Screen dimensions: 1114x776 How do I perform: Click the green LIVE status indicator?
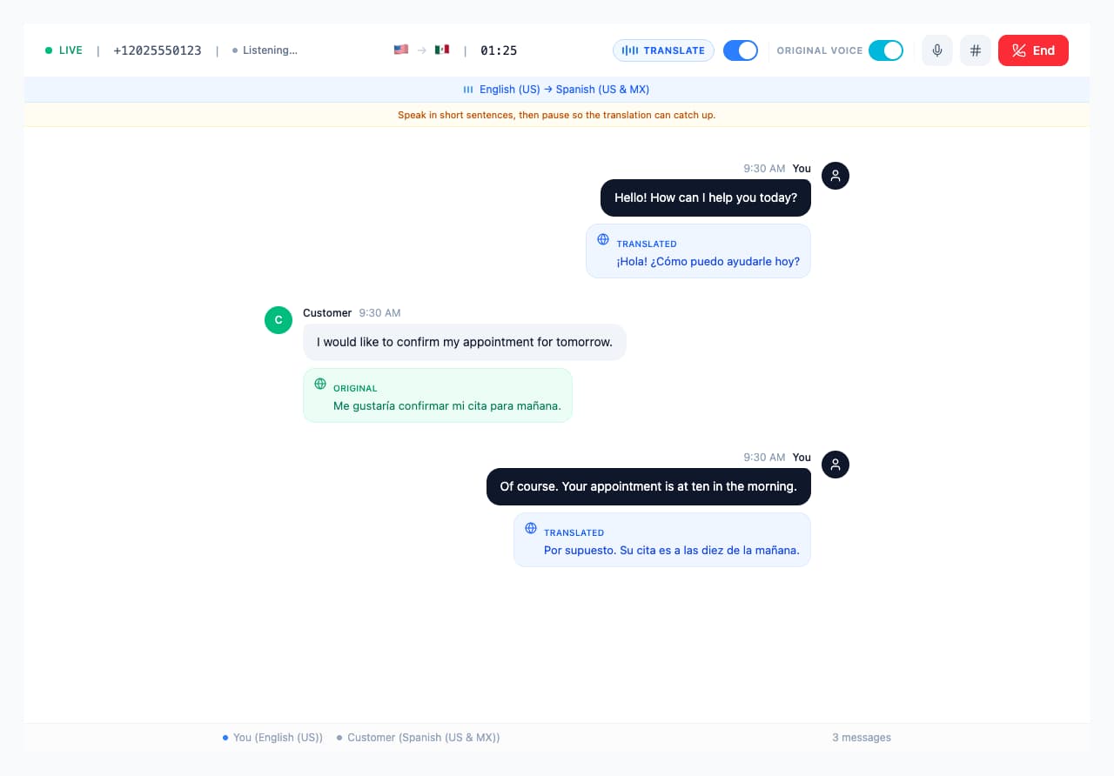tap(64, 50)
